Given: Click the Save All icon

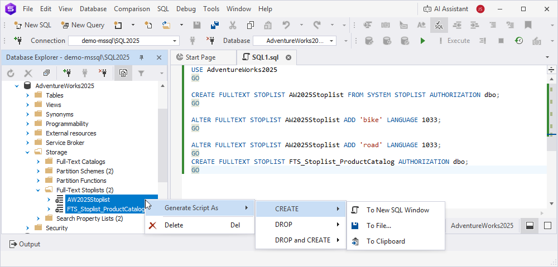Looking at the screenshot, I should coord(215,25).
